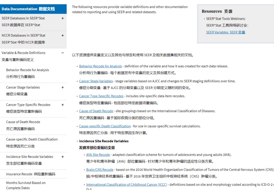
Task: Open SEER Variables link in Resources box
Action: click(x=226, y=32)
